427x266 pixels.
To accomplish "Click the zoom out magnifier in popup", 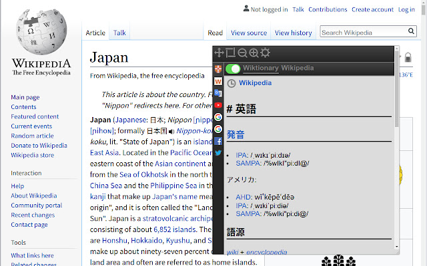I will [x=242, y=53].
